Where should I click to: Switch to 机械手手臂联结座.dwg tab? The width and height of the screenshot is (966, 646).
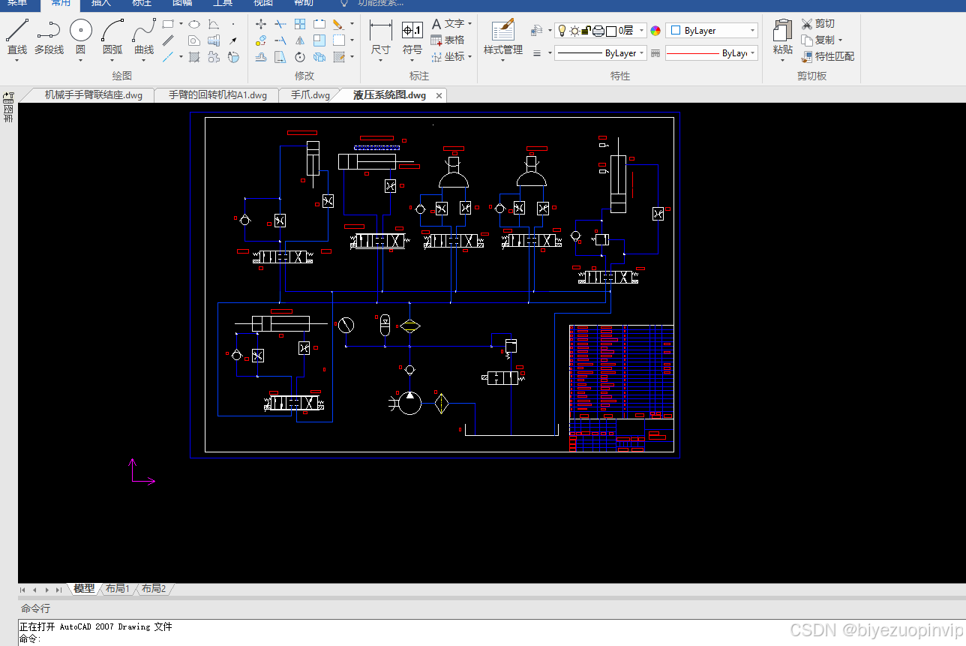tap(93, 95)
